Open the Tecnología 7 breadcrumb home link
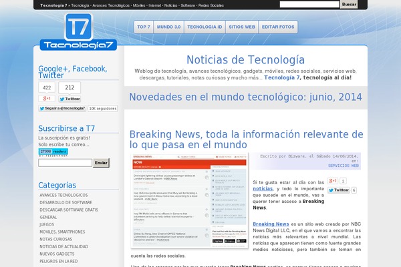 click(x=53, y=5)
